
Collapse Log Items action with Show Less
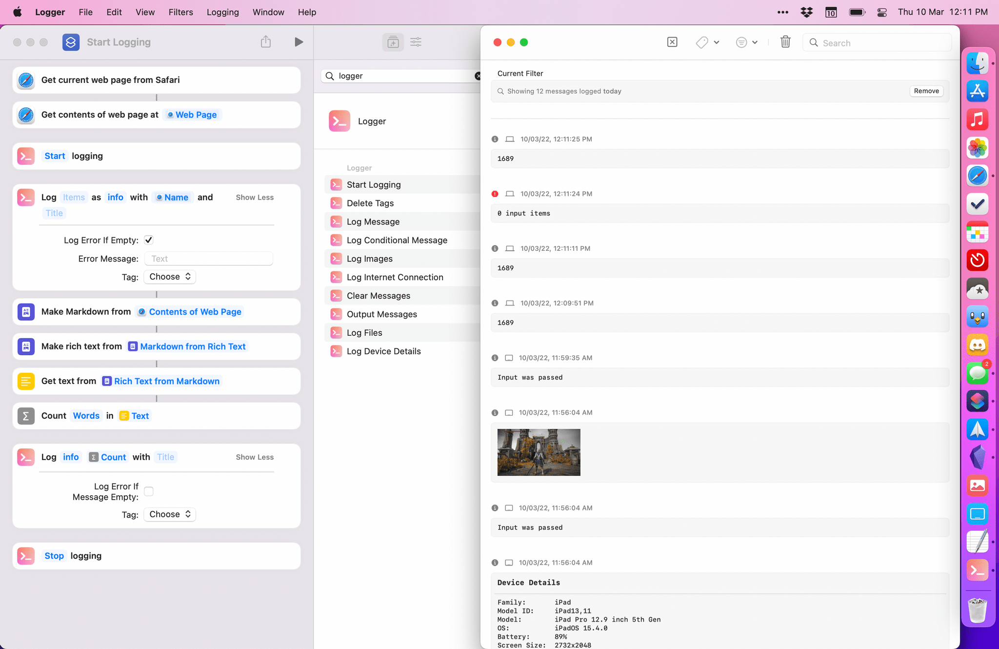point(255,198)
